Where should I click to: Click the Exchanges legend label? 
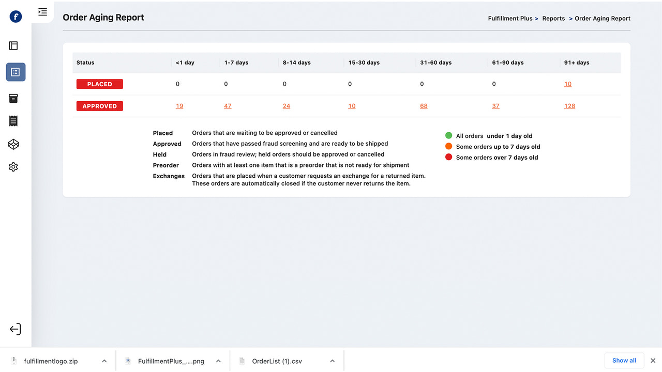tap(169, 176)
